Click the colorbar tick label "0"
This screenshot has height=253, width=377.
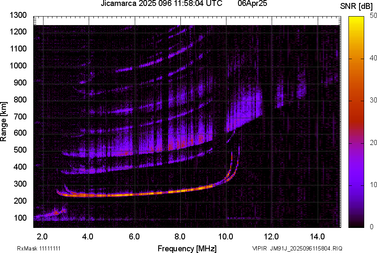coord(372,226)
